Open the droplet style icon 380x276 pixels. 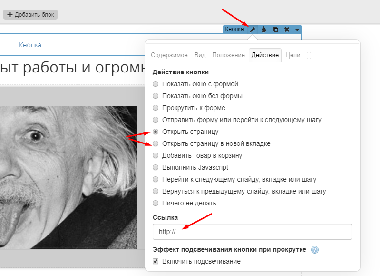[x=263, y=29]
